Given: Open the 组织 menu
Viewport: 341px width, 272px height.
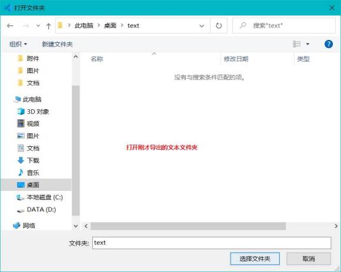Looking at the screenshot, I should pos(18,44).
